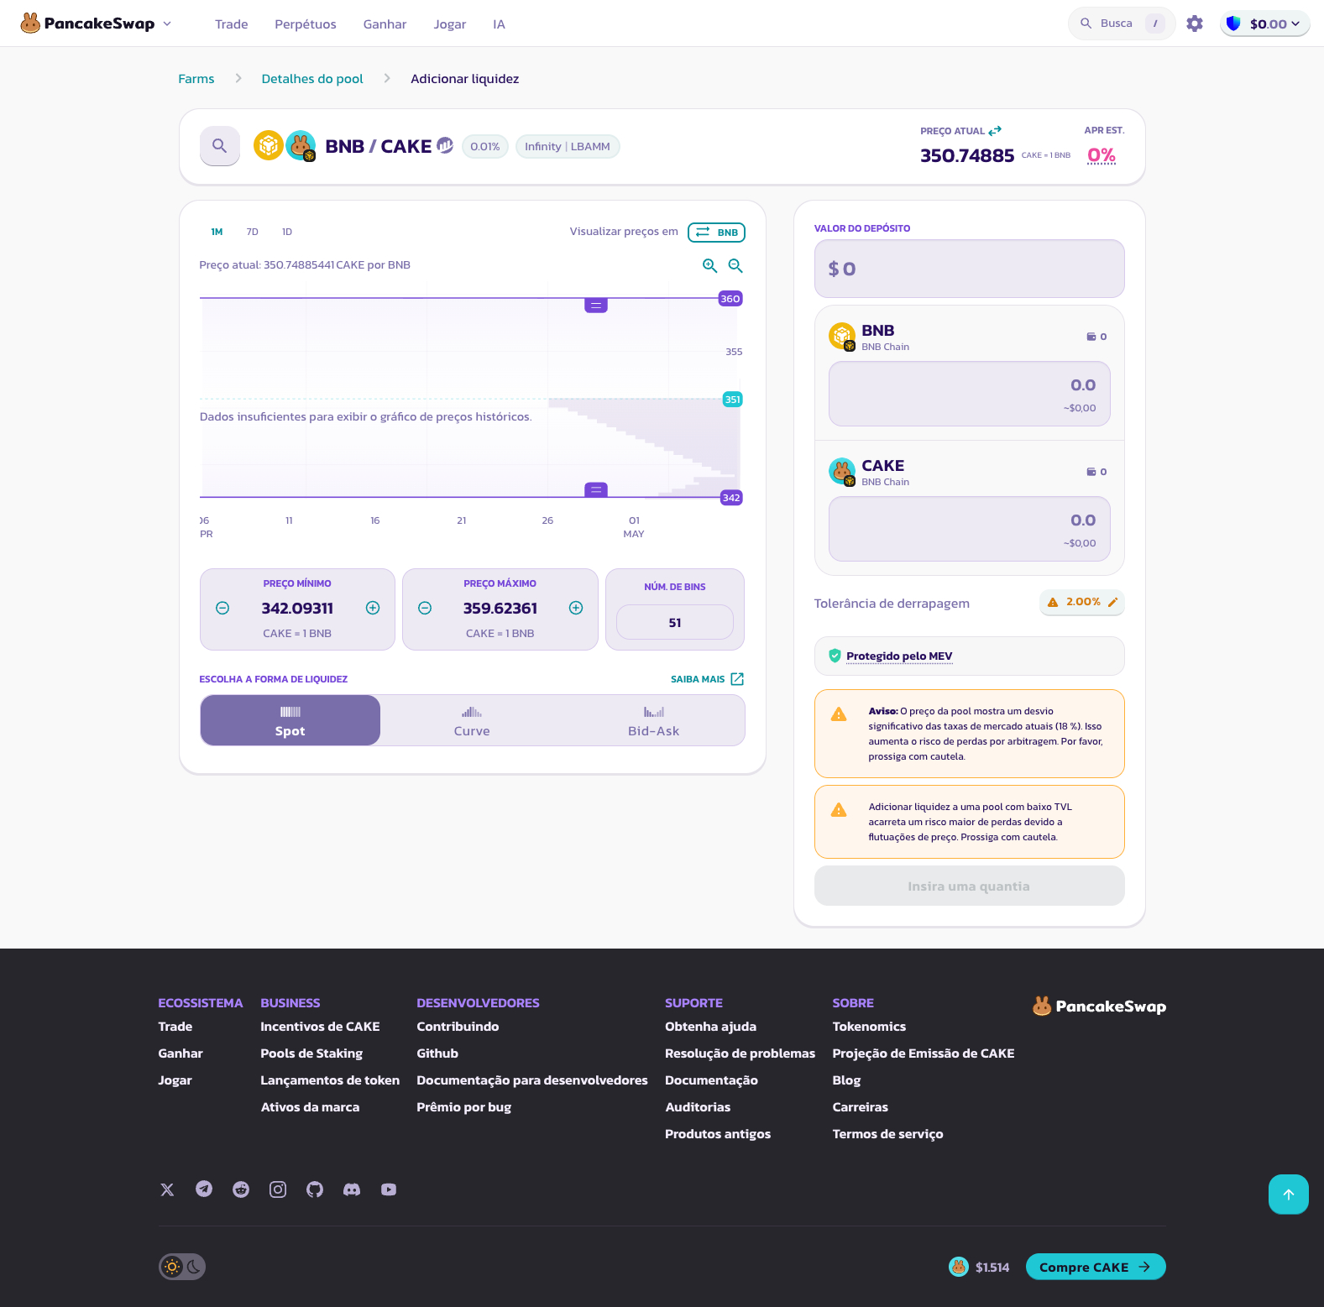Click Protegido pelo MEV link
Screen dimensions: 1324x1307
899,656
